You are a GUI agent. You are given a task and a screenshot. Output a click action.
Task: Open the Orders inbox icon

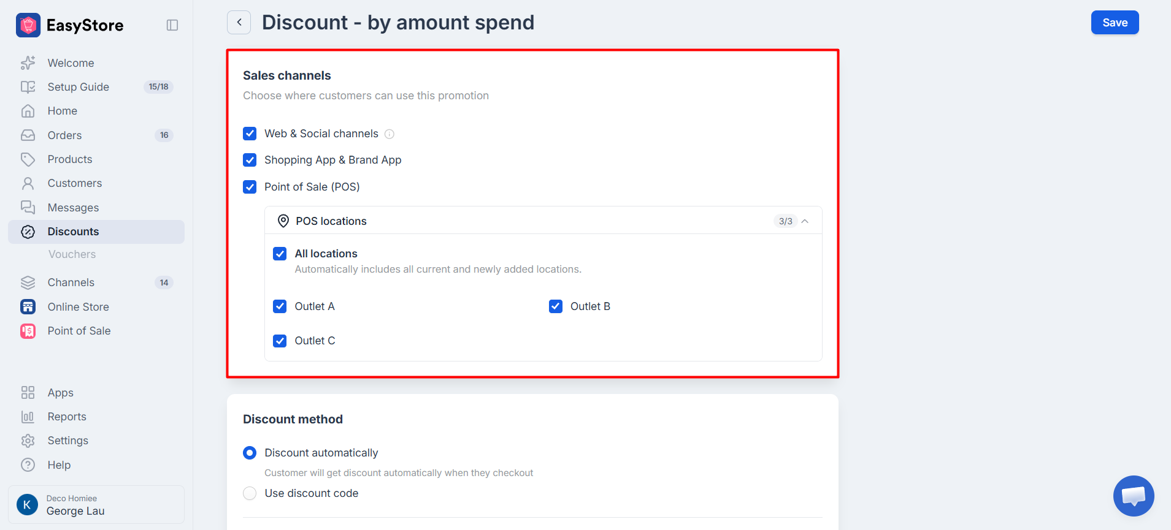[x=28, y=135]
